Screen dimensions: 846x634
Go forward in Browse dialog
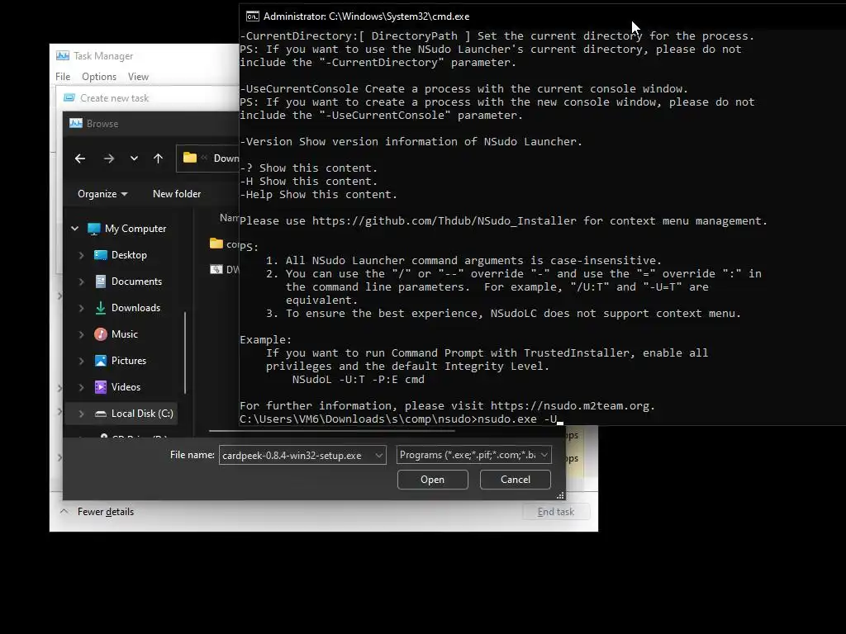click(108, 158)
